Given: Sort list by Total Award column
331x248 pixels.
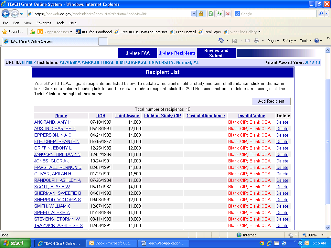Looking at the screenshot, I should (127, 116).
